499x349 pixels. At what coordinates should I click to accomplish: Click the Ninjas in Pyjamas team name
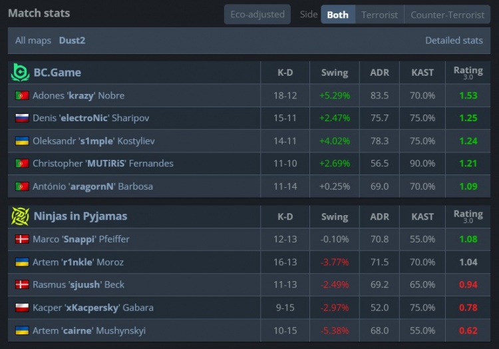(x=80, y=216)
